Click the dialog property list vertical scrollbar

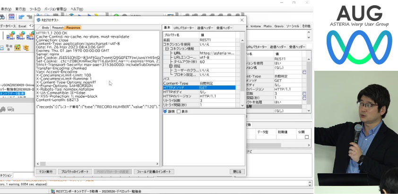click(242, 73)
